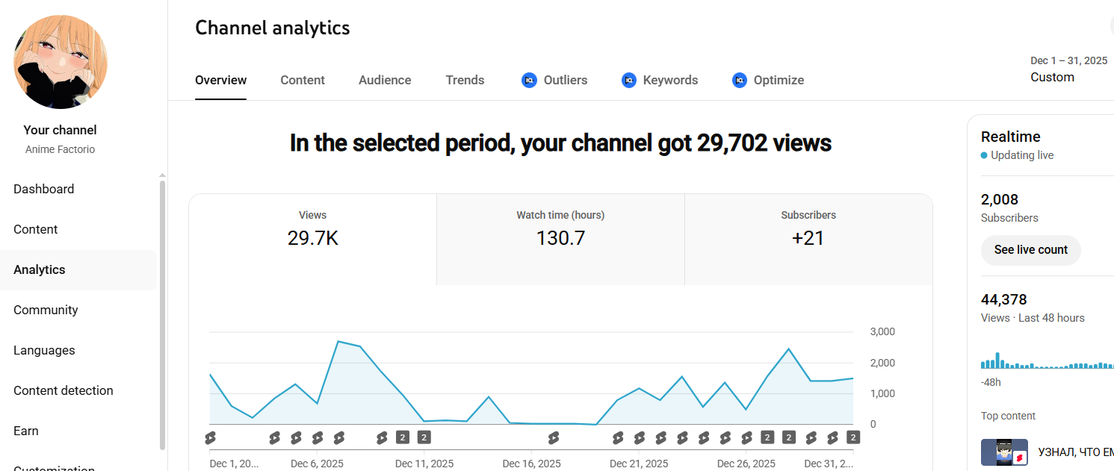Select the Watch time (hours) card
The image size is (1114, 471).
[x=560, y=239]
